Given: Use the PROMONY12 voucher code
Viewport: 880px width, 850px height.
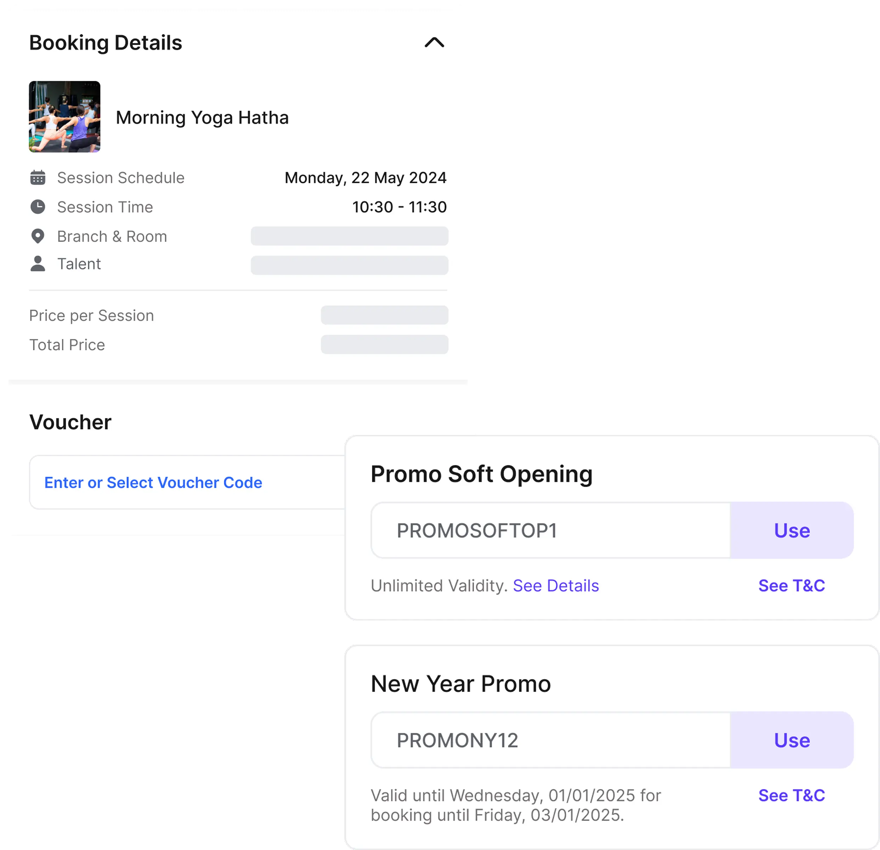Looking at the screenshot, I should point(791,740).
